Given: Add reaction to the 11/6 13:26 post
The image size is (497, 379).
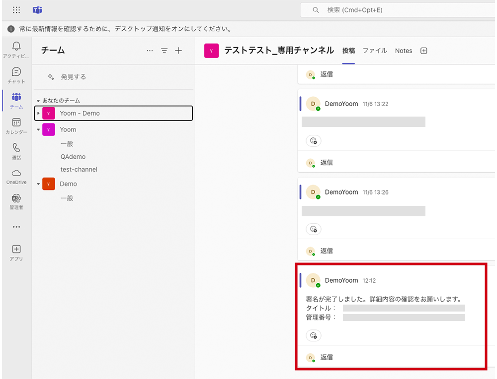Looking at the screenshot, I should (314, 229).
